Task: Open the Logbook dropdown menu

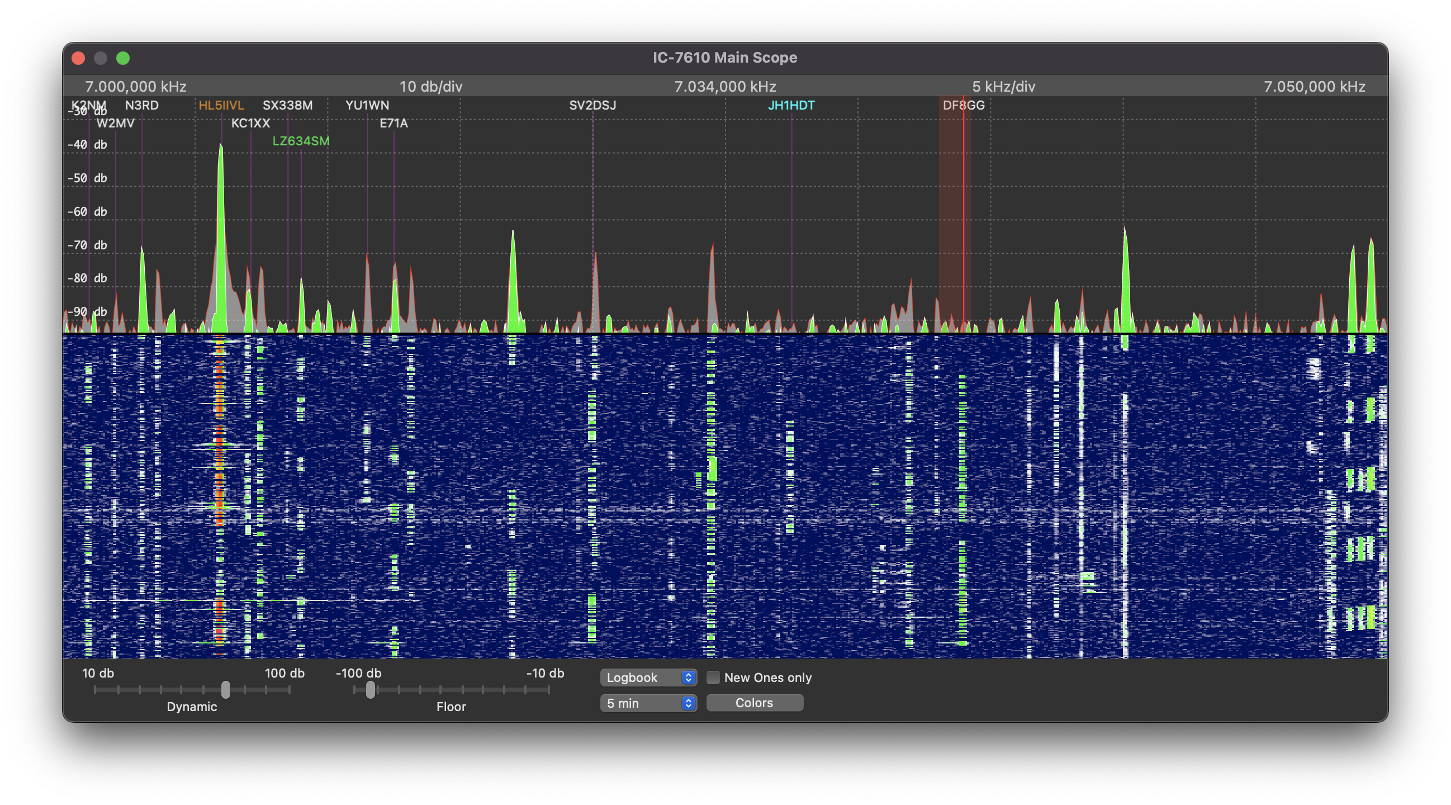Action: [648, 678]
